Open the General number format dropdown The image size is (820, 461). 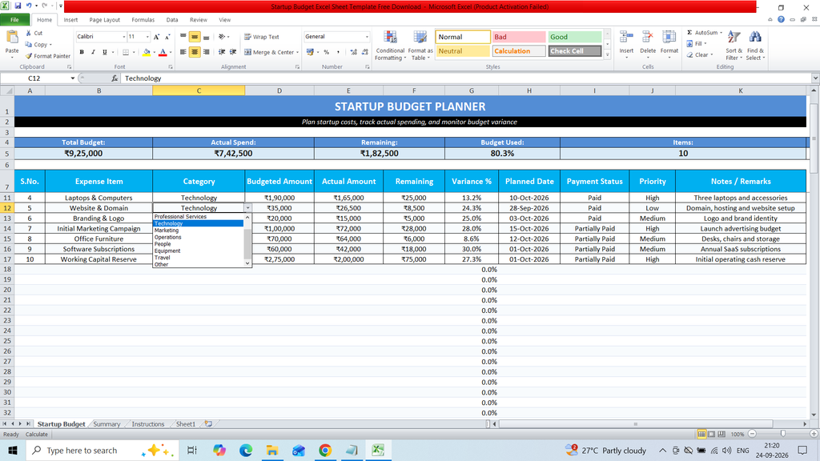(x=367, y=37)
